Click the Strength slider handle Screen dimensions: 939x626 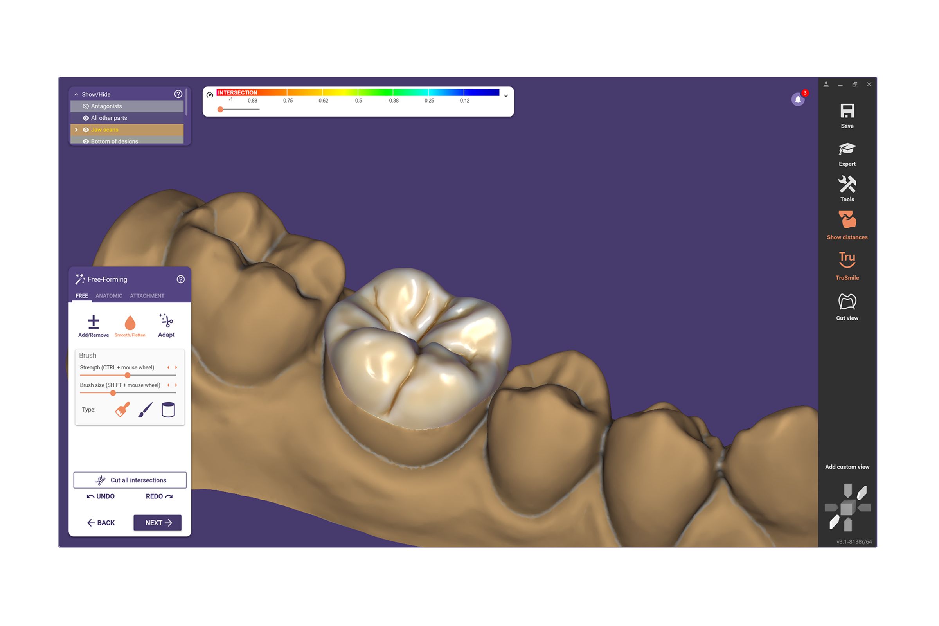click(x=128, y=375)
